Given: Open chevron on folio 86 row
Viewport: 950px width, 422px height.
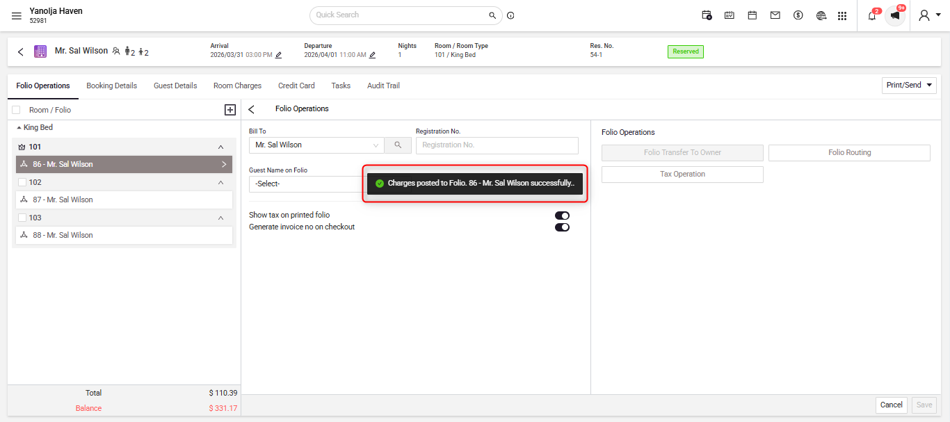Looking at the screenshot, I should click(x=224, y=165).
